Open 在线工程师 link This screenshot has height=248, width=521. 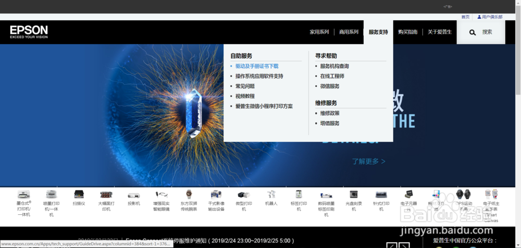(332, 76)
